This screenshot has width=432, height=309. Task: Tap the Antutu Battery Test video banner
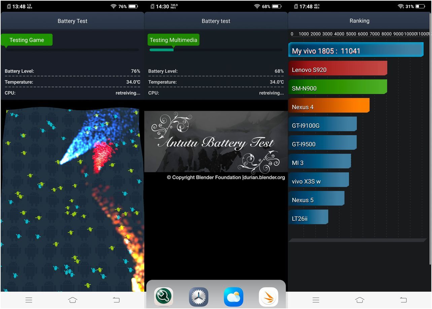[216, 142]
